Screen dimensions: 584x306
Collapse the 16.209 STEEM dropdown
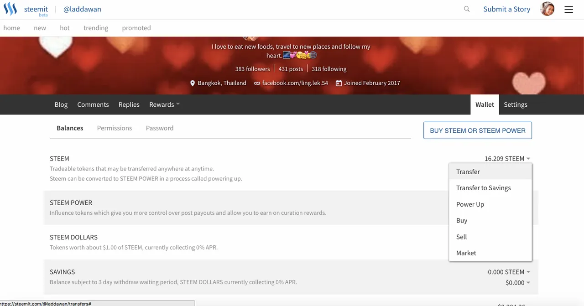click(x=507, y=159)
